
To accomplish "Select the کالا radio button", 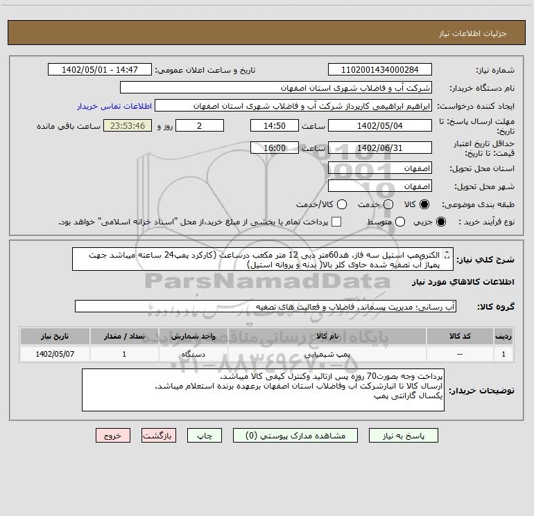I will click(x=424, y=204).
